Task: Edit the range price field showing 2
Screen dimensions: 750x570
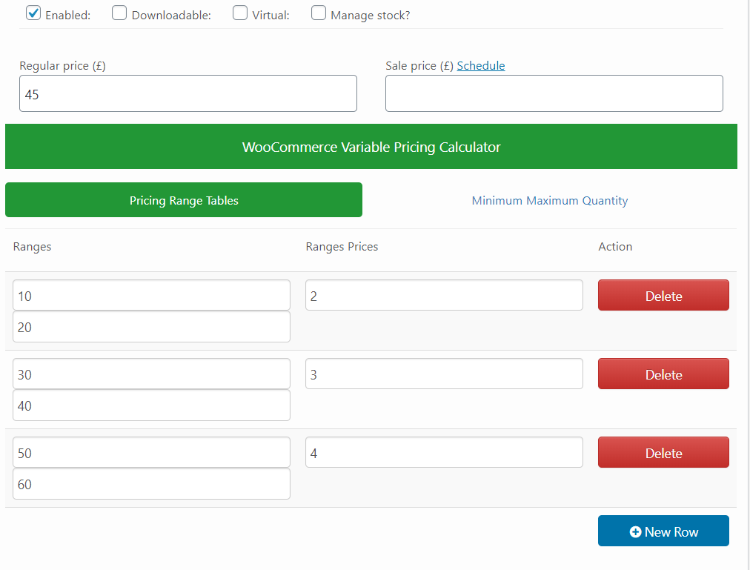Action: click(x=444, y=295)
